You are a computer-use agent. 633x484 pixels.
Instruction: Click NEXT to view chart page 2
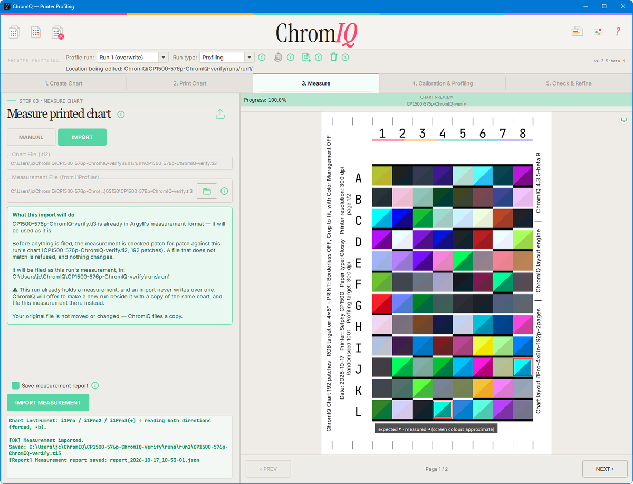point(605,469)
